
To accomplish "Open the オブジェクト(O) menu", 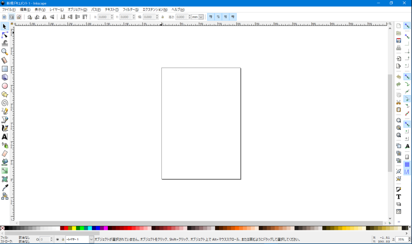I will [x=77, y=10].
